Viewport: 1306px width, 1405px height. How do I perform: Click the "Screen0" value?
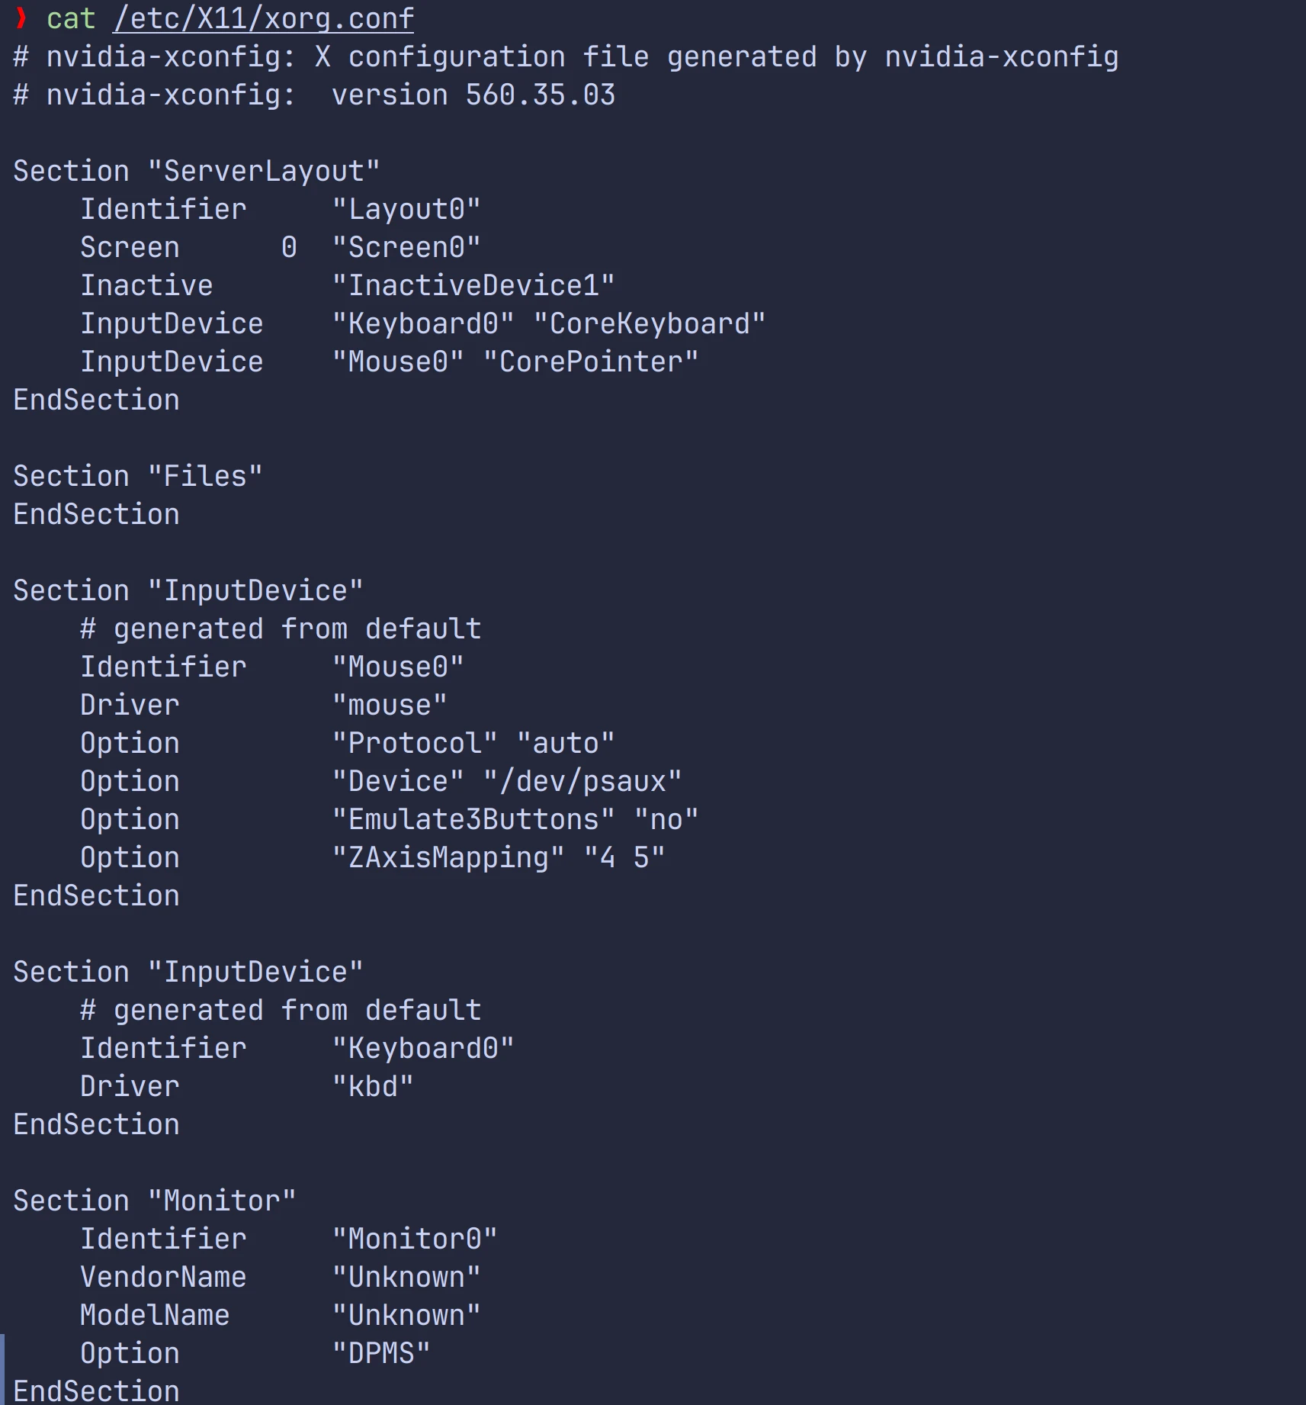tap(406, 248)
